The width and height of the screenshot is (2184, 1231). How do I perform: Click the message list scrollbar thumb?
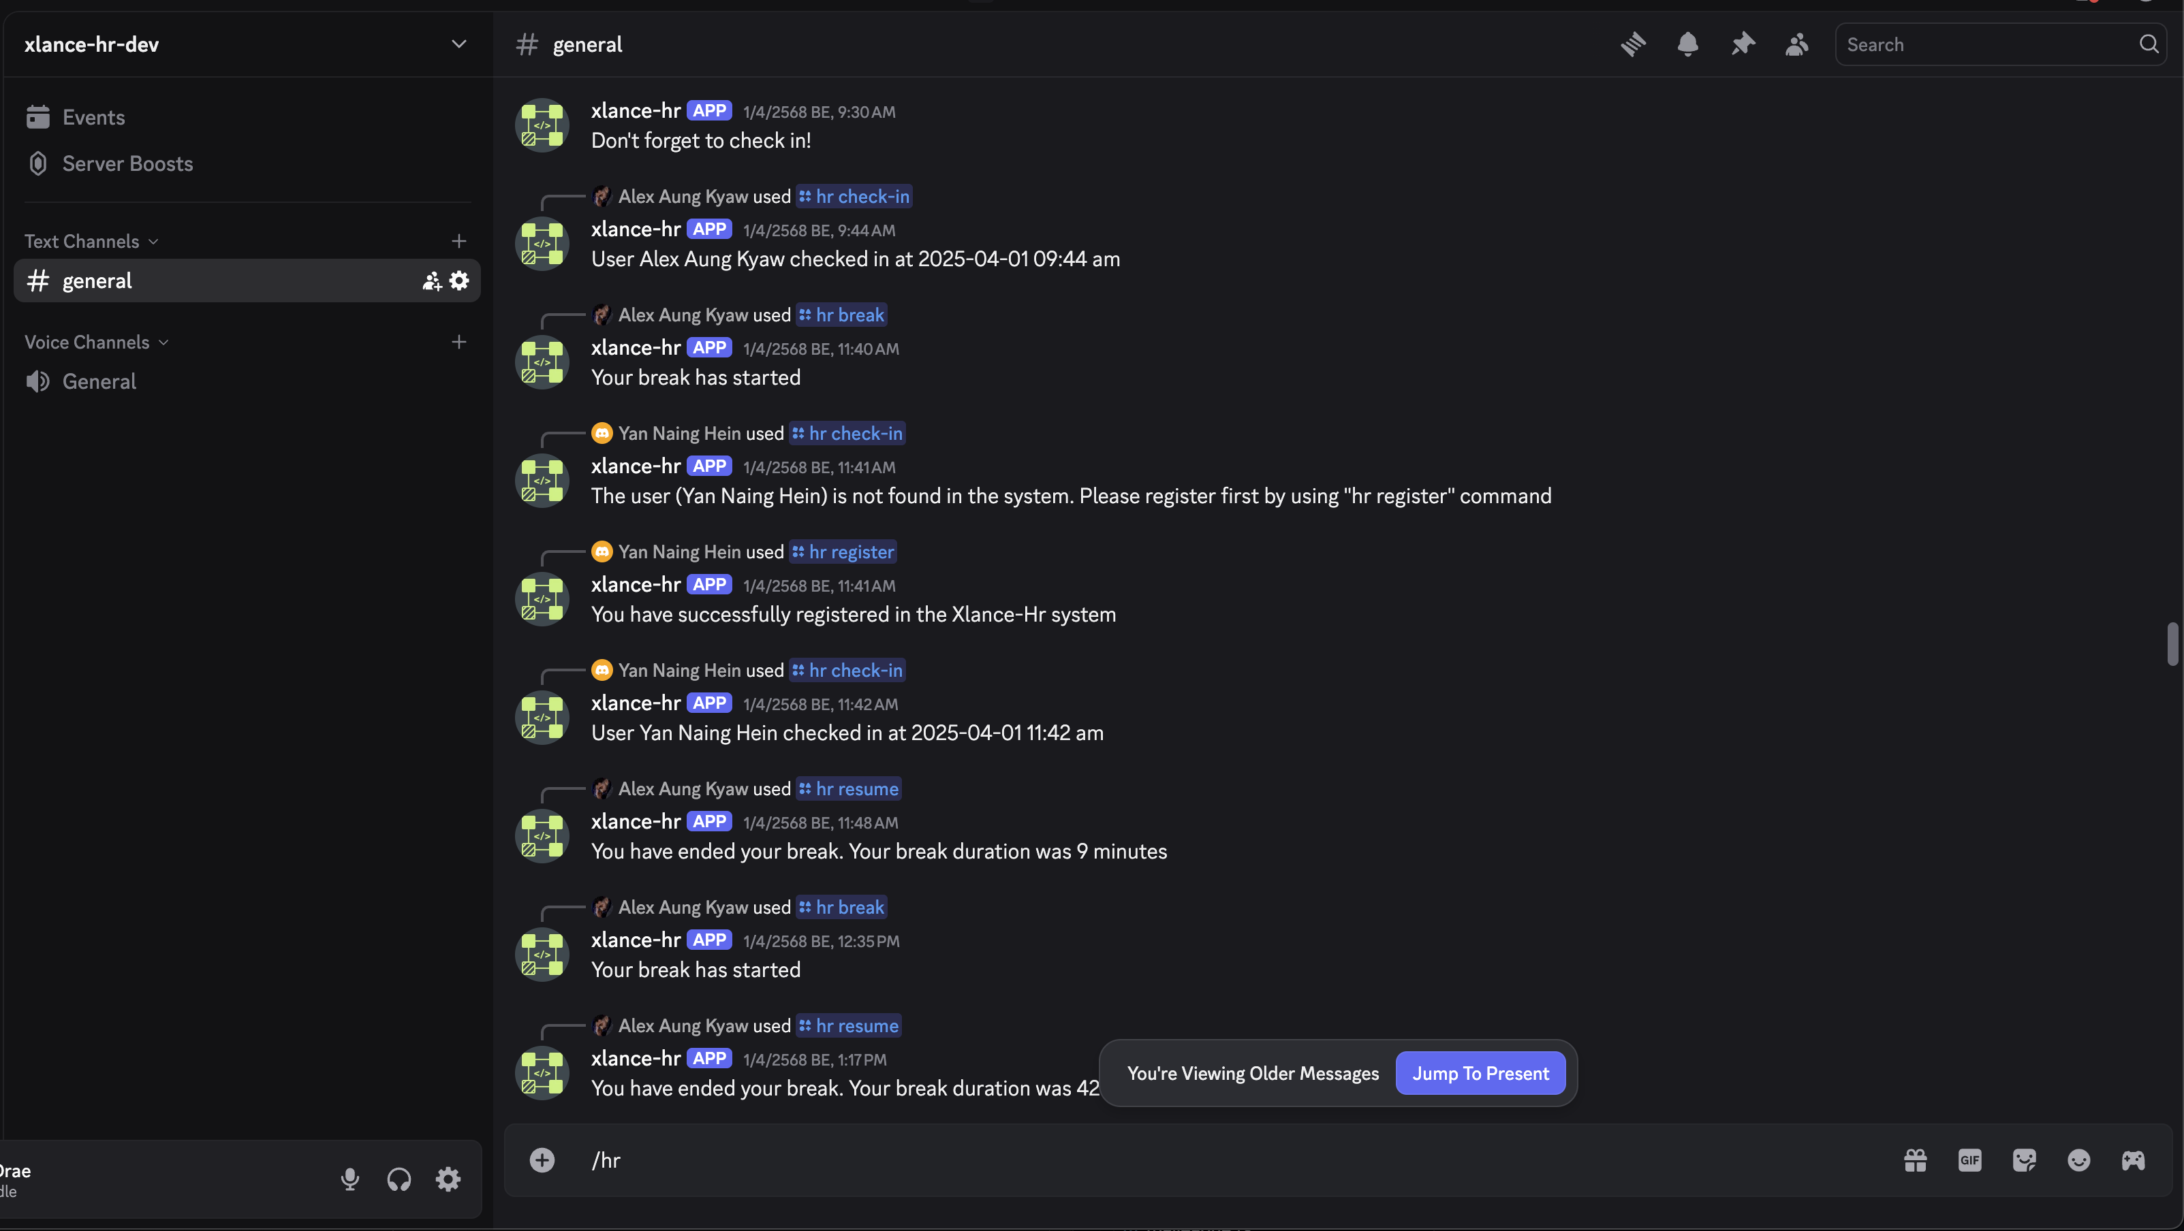2172,644
